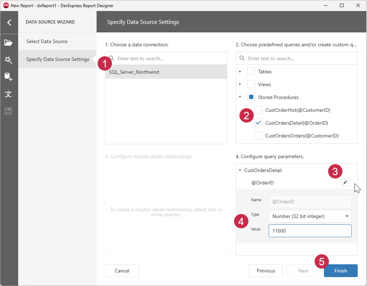Click the search icon in the queries panel

coord(242,58)
